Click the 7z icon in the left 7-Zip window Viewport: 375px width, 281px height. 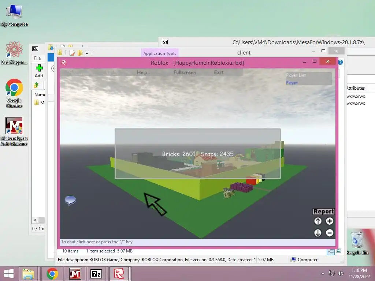click(x=35, y=49)
